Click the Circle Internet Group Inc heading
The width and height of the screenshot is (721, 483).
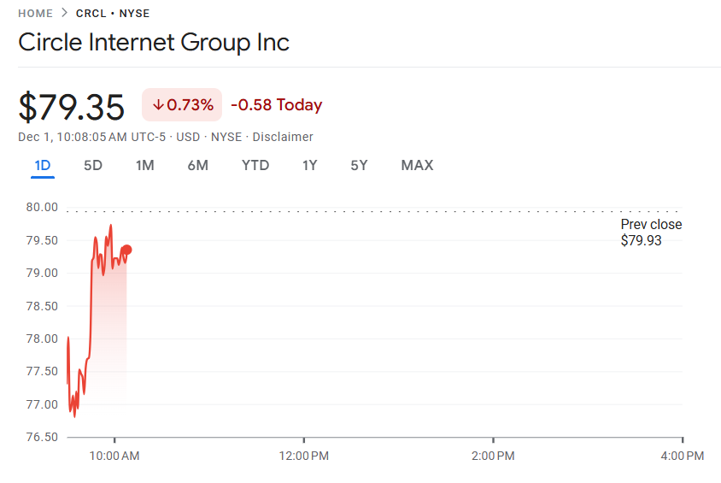154,42
